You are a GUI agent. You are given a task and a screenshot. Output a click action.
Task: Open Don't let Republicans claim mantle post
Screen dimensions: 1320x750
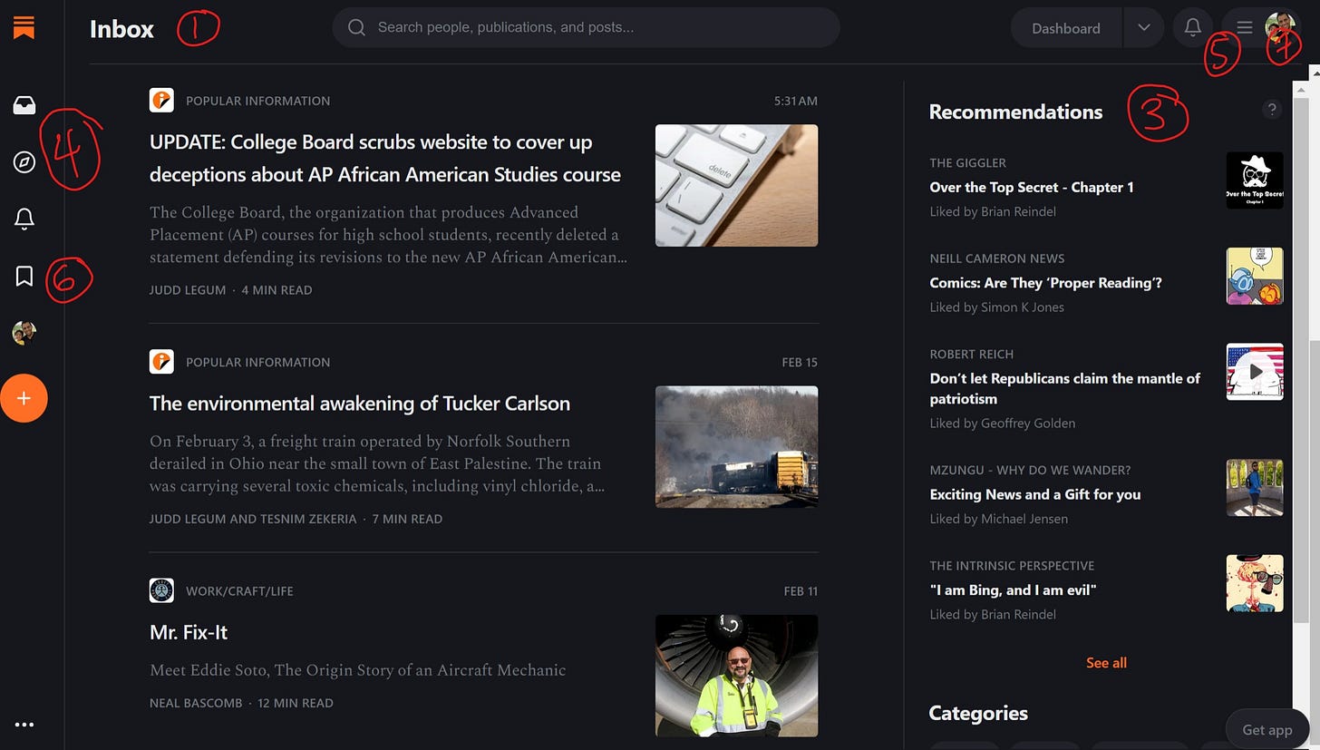coord(1065,388)
